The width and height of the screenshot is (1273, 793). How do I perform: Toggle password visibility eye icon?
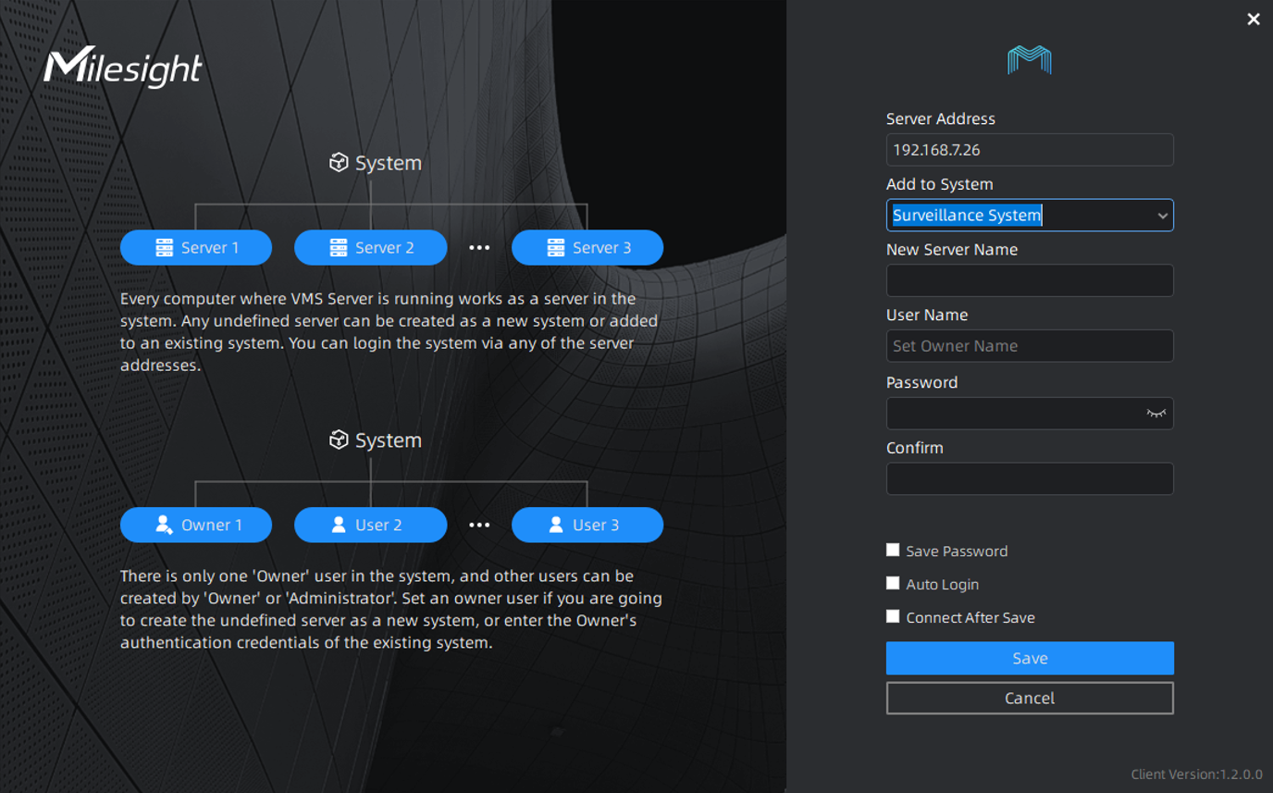[1156, 414]
